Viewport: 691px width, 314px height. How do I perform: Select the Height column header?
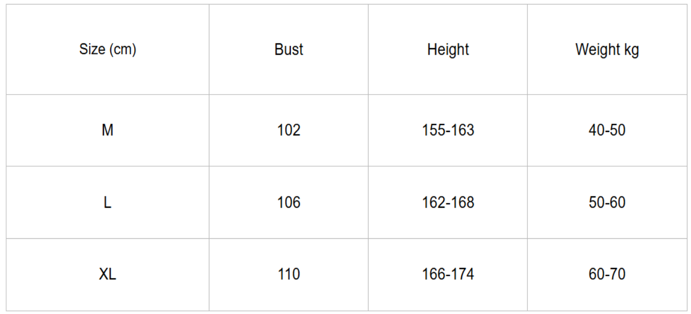point(448,49)
